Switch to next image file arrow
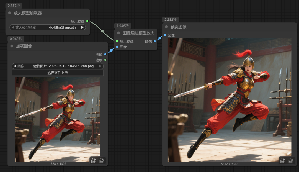Viewport: 299px width, 172px height. pos(100,66)
